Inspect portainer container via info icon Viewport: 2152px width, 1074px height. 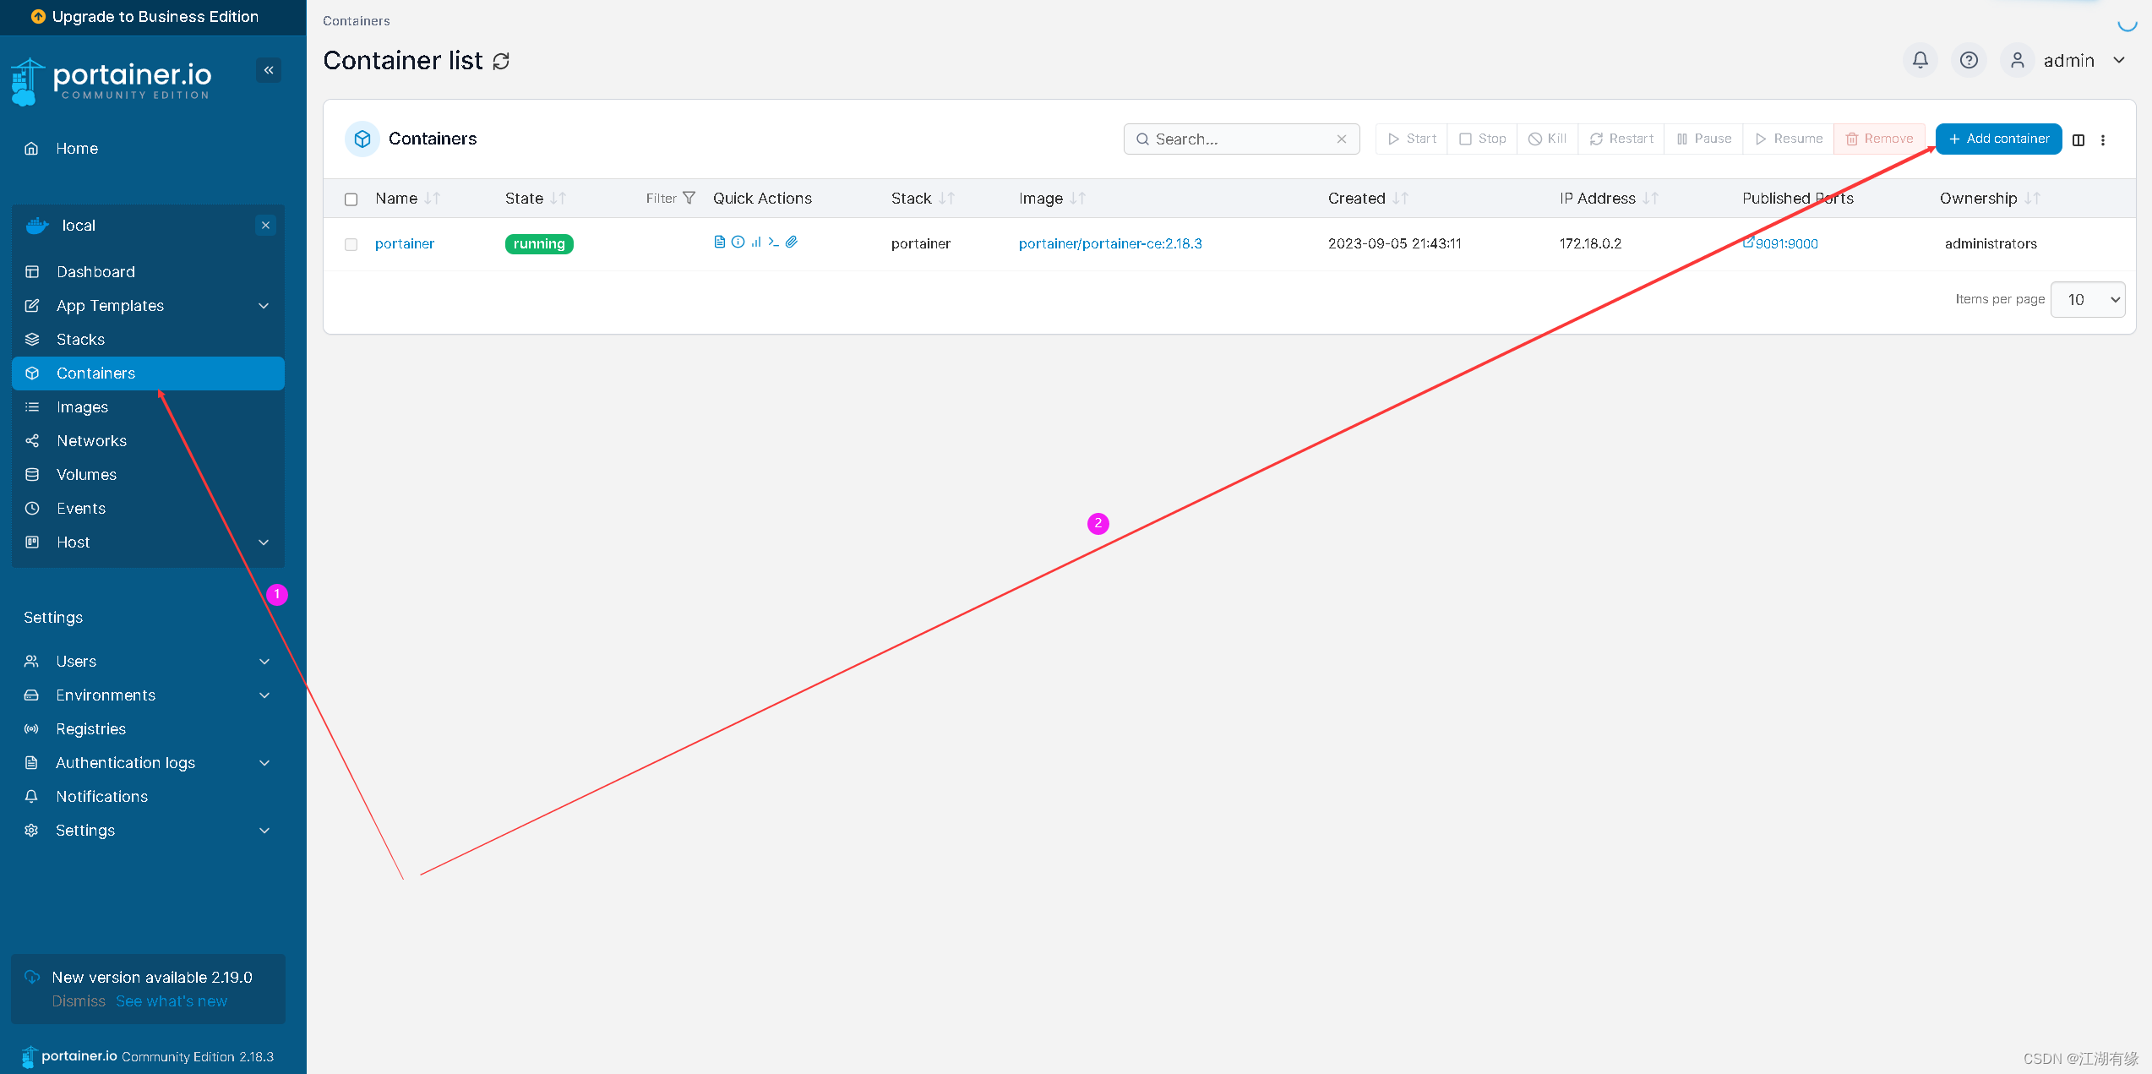point(738,242)
